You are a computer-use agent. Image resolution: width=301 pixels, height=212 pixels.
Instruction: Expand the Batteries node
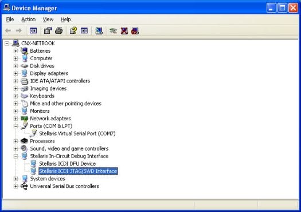[15, 51]
